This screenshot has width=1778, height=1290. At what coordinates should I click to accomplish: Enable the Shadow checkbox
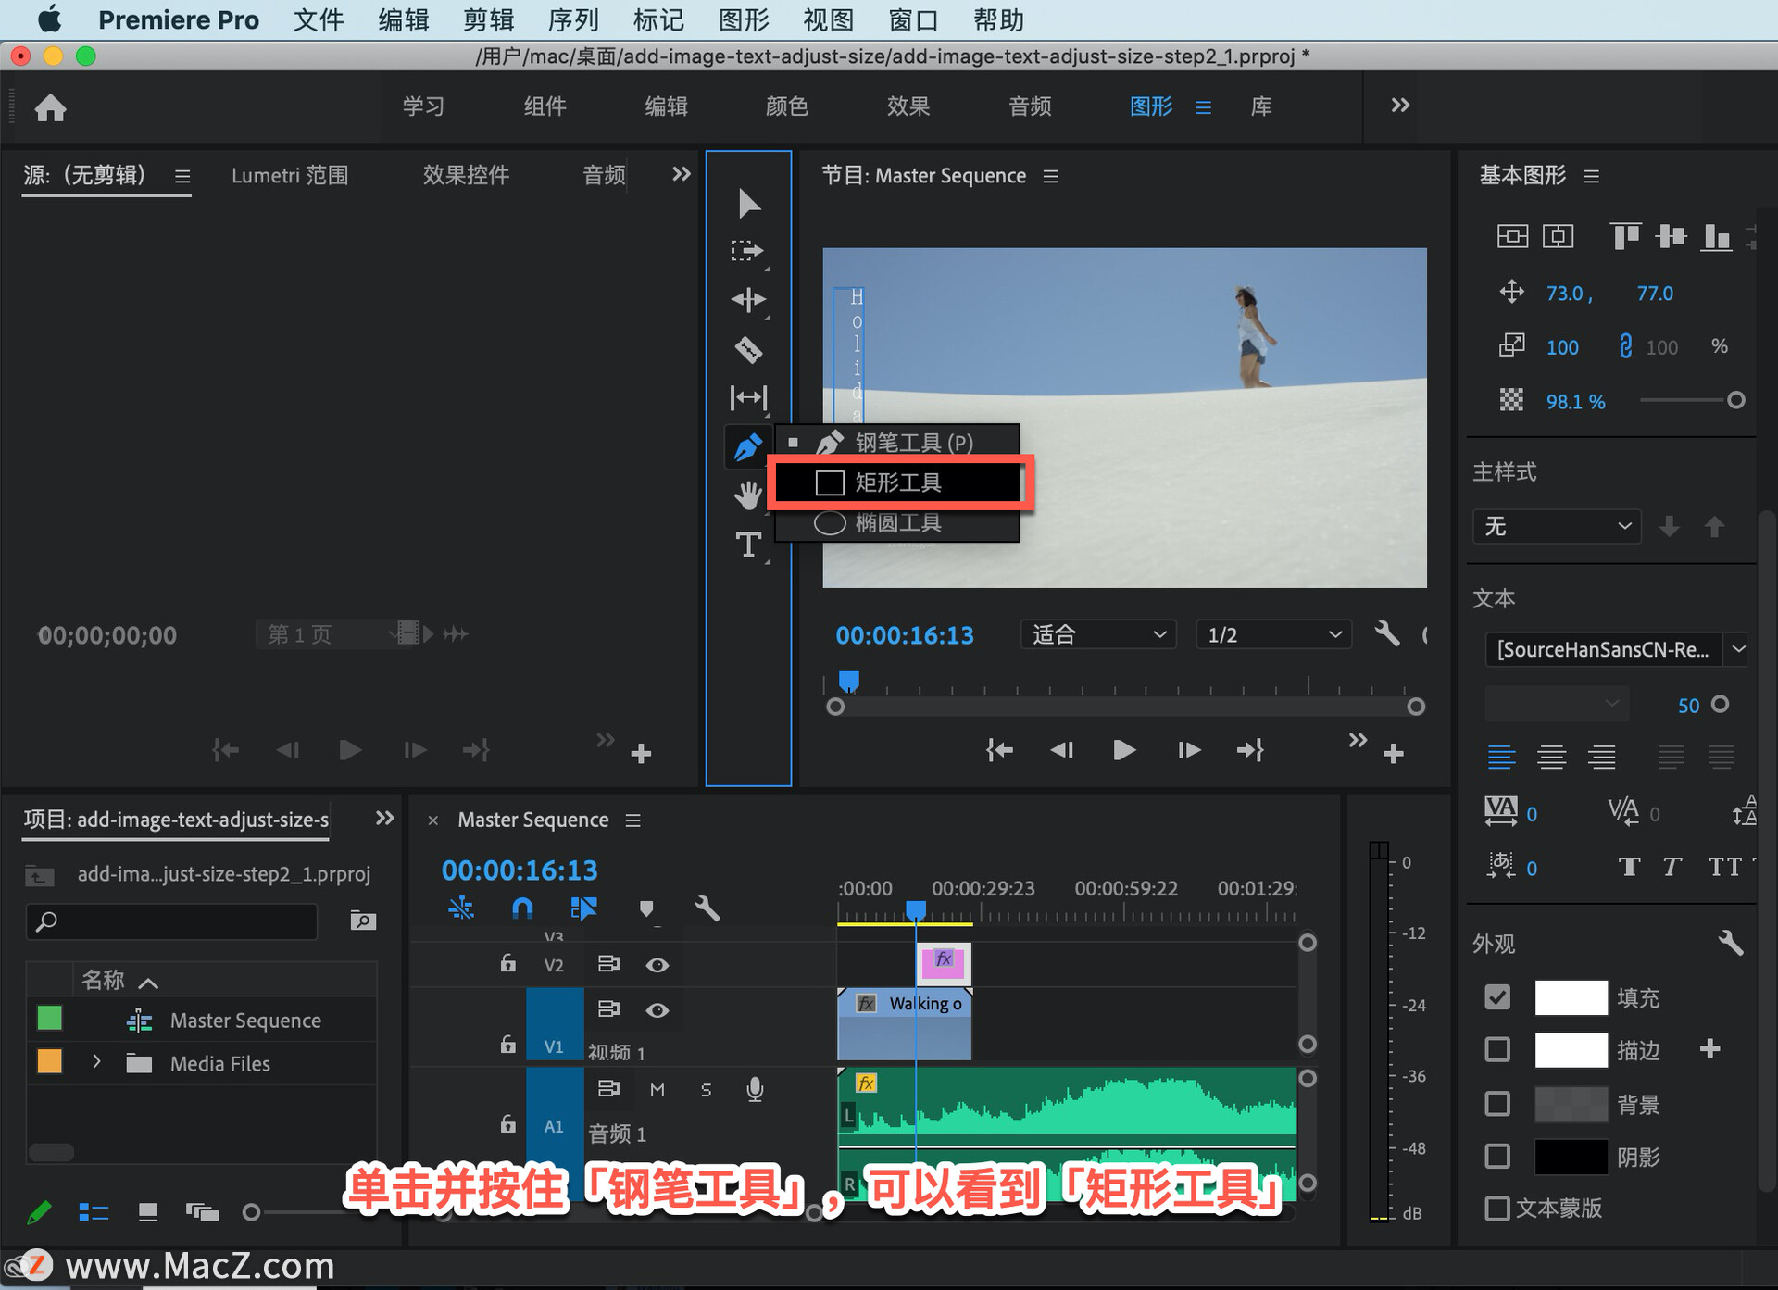click(x=1497, y=1156)
